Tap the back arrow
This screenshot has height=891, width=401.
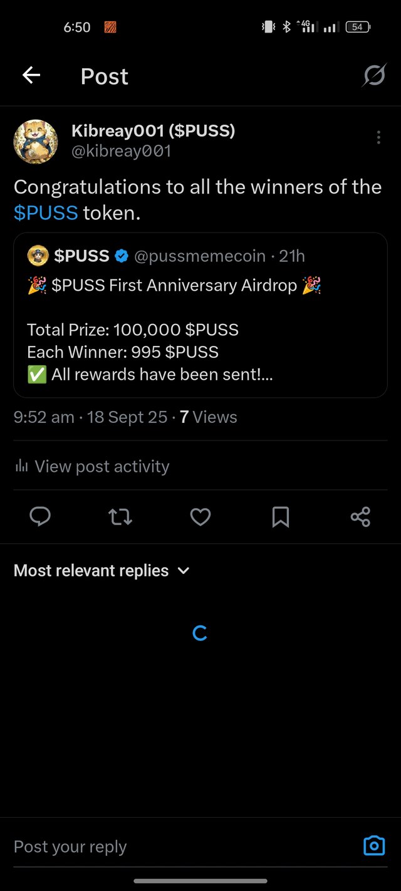tap(31, 76)
